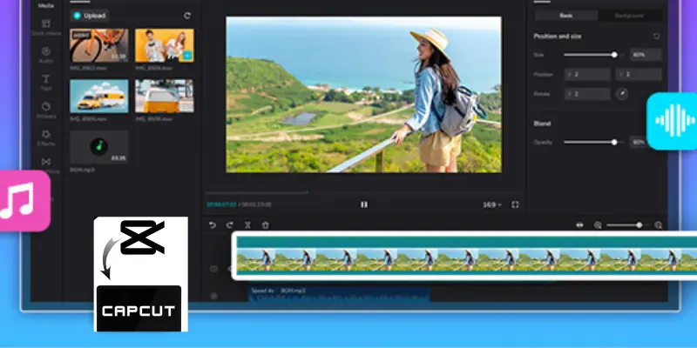697x348 pixels.
Task: Select the orange van video thumbnail
Action: coord(165,97)
